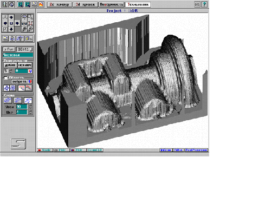Click the добав surfaces button
271x203 pixels.
click(10, 65)
